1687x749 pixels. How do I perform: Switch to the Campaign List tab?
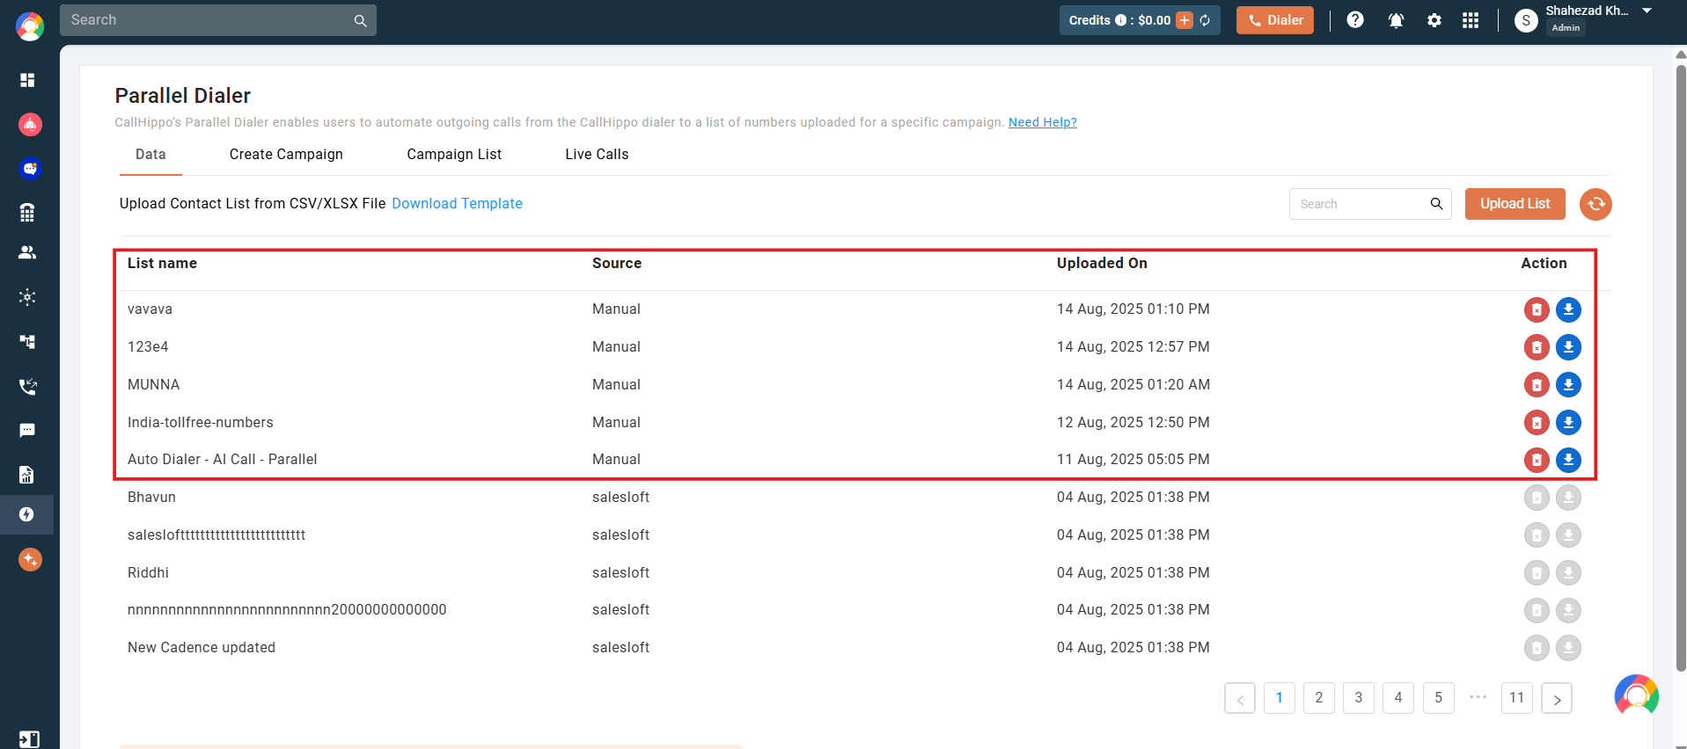(454, 155)
